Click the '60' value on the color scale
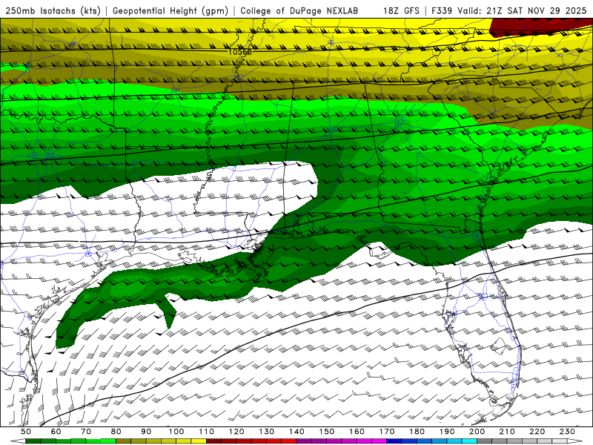Screen dimensions: 593x445 coord(56,432)
